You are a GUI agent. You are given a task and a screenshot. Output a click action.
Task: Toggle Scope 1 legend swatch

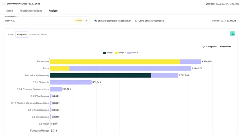click(104, 53)
